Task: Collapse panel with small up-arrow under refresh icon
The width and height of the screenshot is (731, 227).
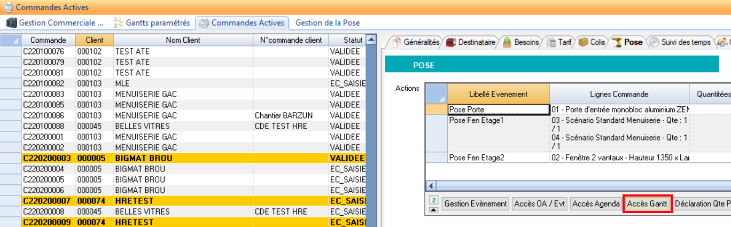Action: 434,209
